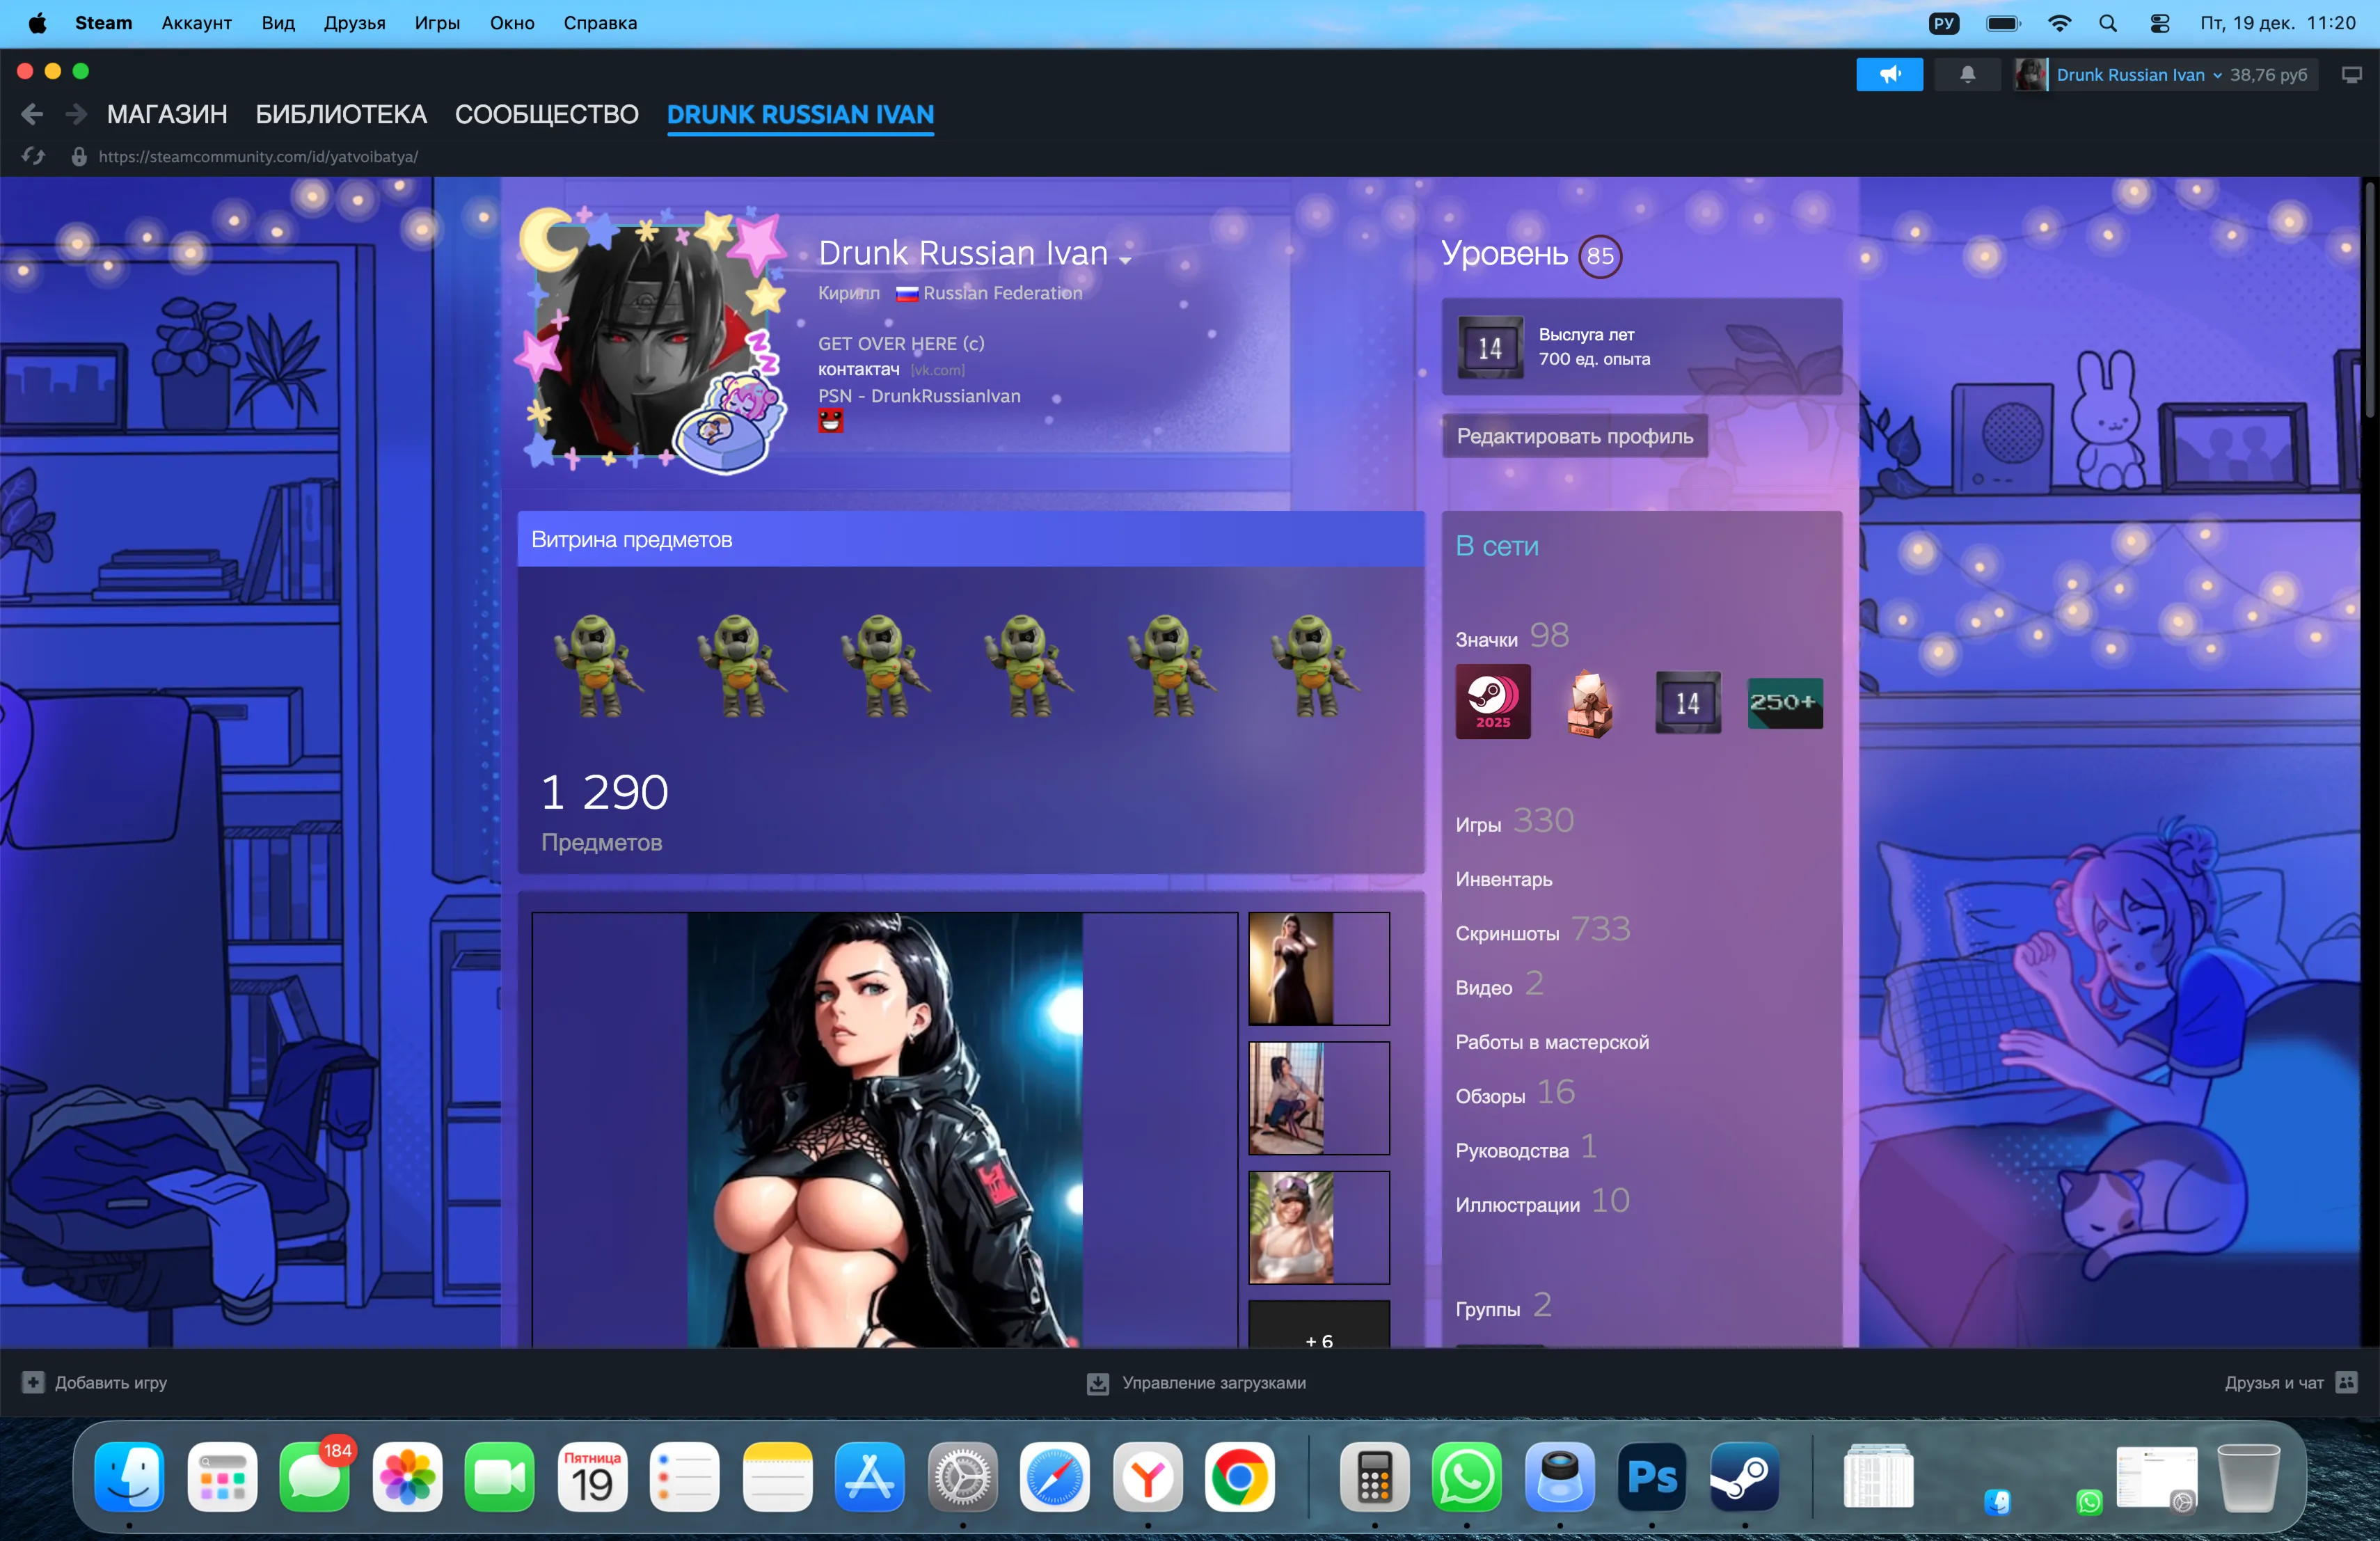Open the Справка menu
The height and width of the screenshot is (1541, 2380).
coord(600,23)
